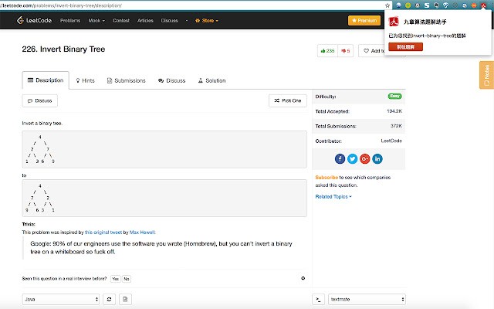This screenshot has height=309, width=494.
Task: Share the problem via LinkedIn
Action: [x=377, y=158]
